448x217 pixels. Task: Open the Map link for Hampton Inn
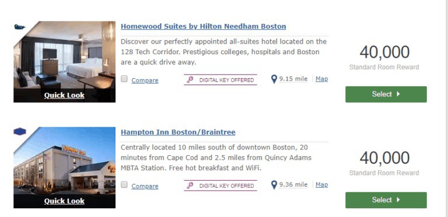click(x=322, y=185)
